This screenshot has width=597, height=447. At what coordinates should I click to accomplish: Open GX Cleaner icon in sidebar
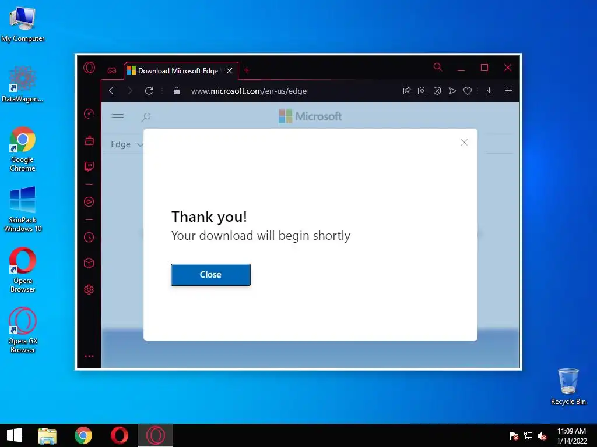point(89,140)
